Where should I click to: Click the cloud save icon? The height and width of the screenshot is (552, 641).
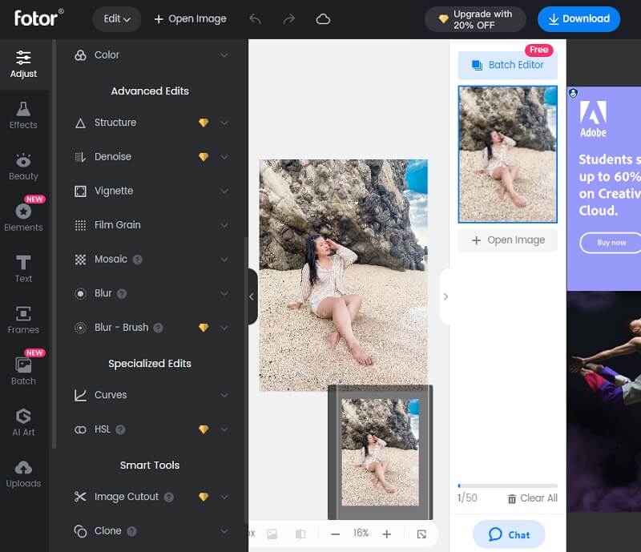point(323,18)
